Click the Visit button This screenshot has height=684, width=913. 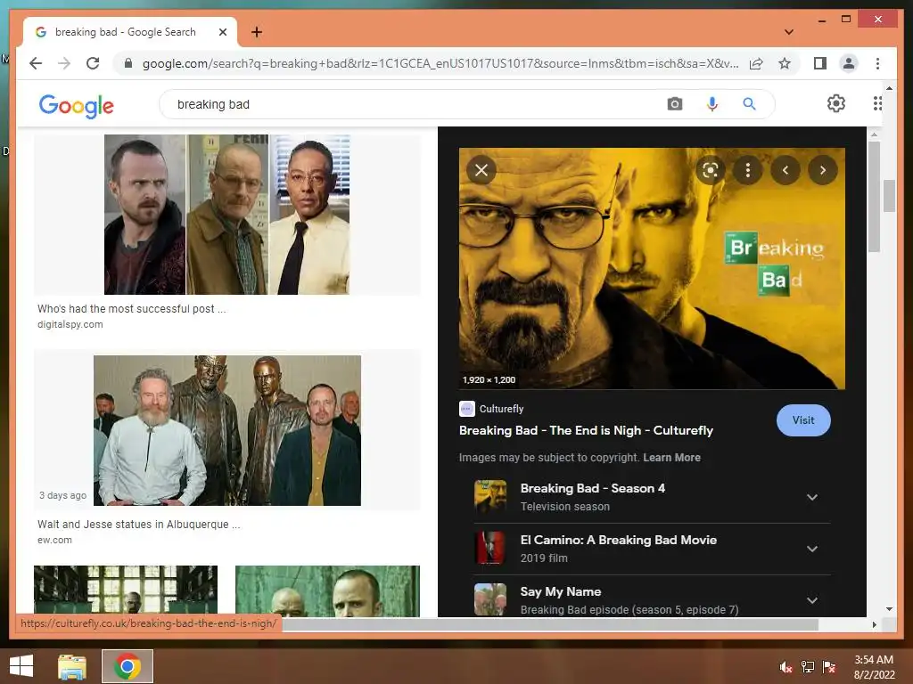pos(803,420)
